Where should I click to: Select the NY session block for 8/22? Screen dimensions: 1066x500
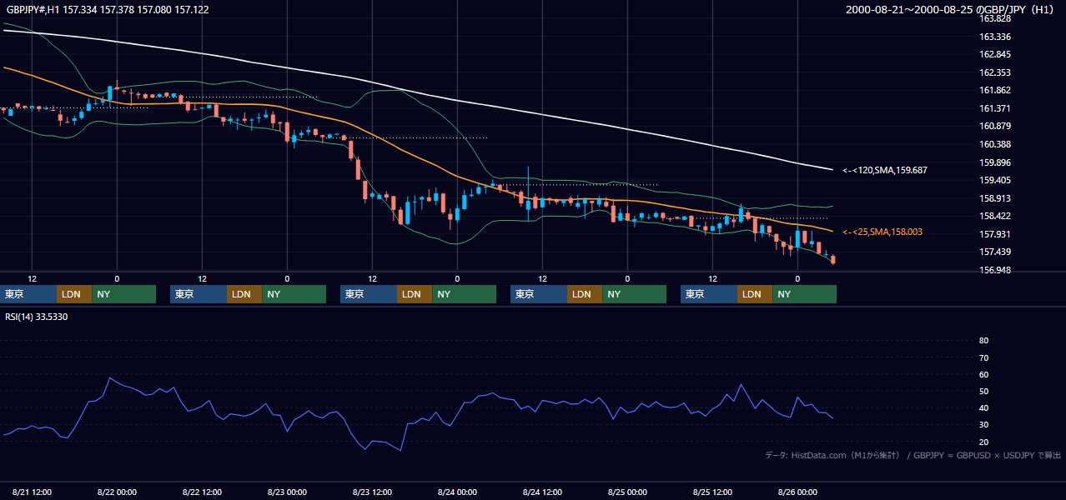tap(294, 294)
